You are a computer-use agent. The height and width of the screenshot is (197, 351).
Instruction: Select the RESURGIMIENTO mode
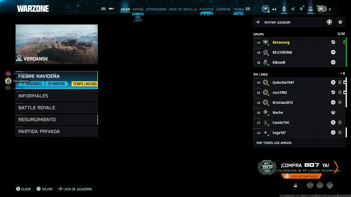tap(56, 120)
